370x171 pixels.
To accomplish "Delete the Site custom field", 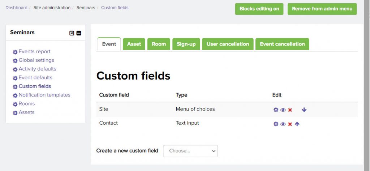I will coord(290,110).
